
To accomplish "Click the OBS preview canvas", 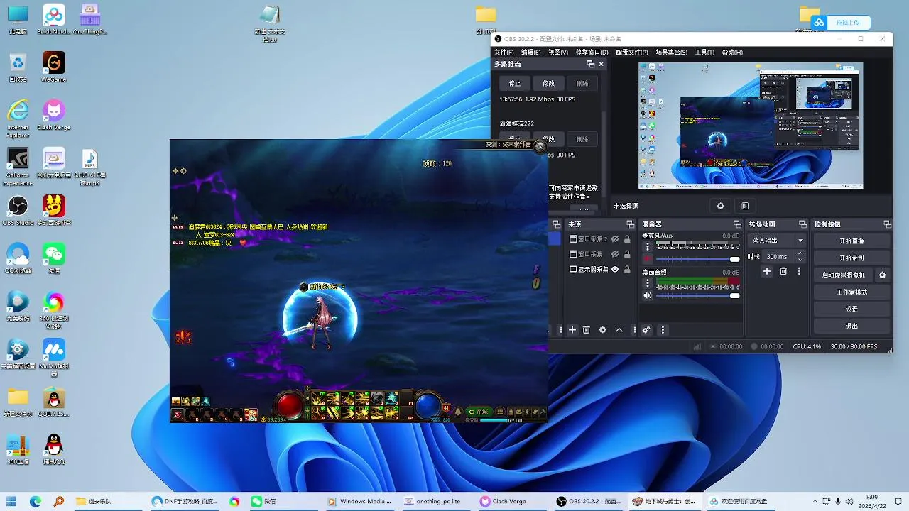I will [x=751, y=126].
